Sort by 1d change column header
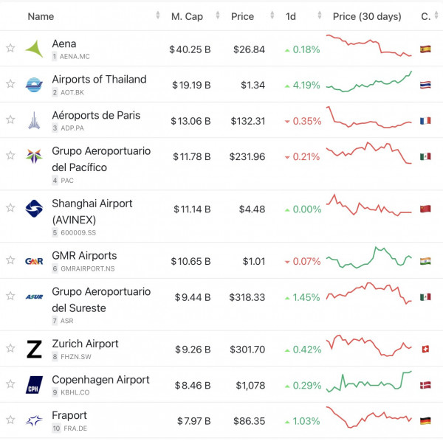This screenshot has height=441, width=443. (291, 16)
